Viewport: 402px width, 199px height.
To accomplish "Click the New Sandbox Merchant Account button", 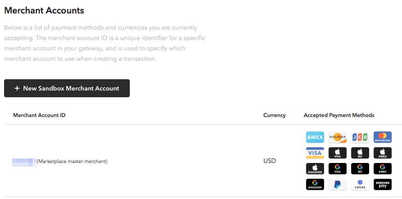I will coord(67,88).
